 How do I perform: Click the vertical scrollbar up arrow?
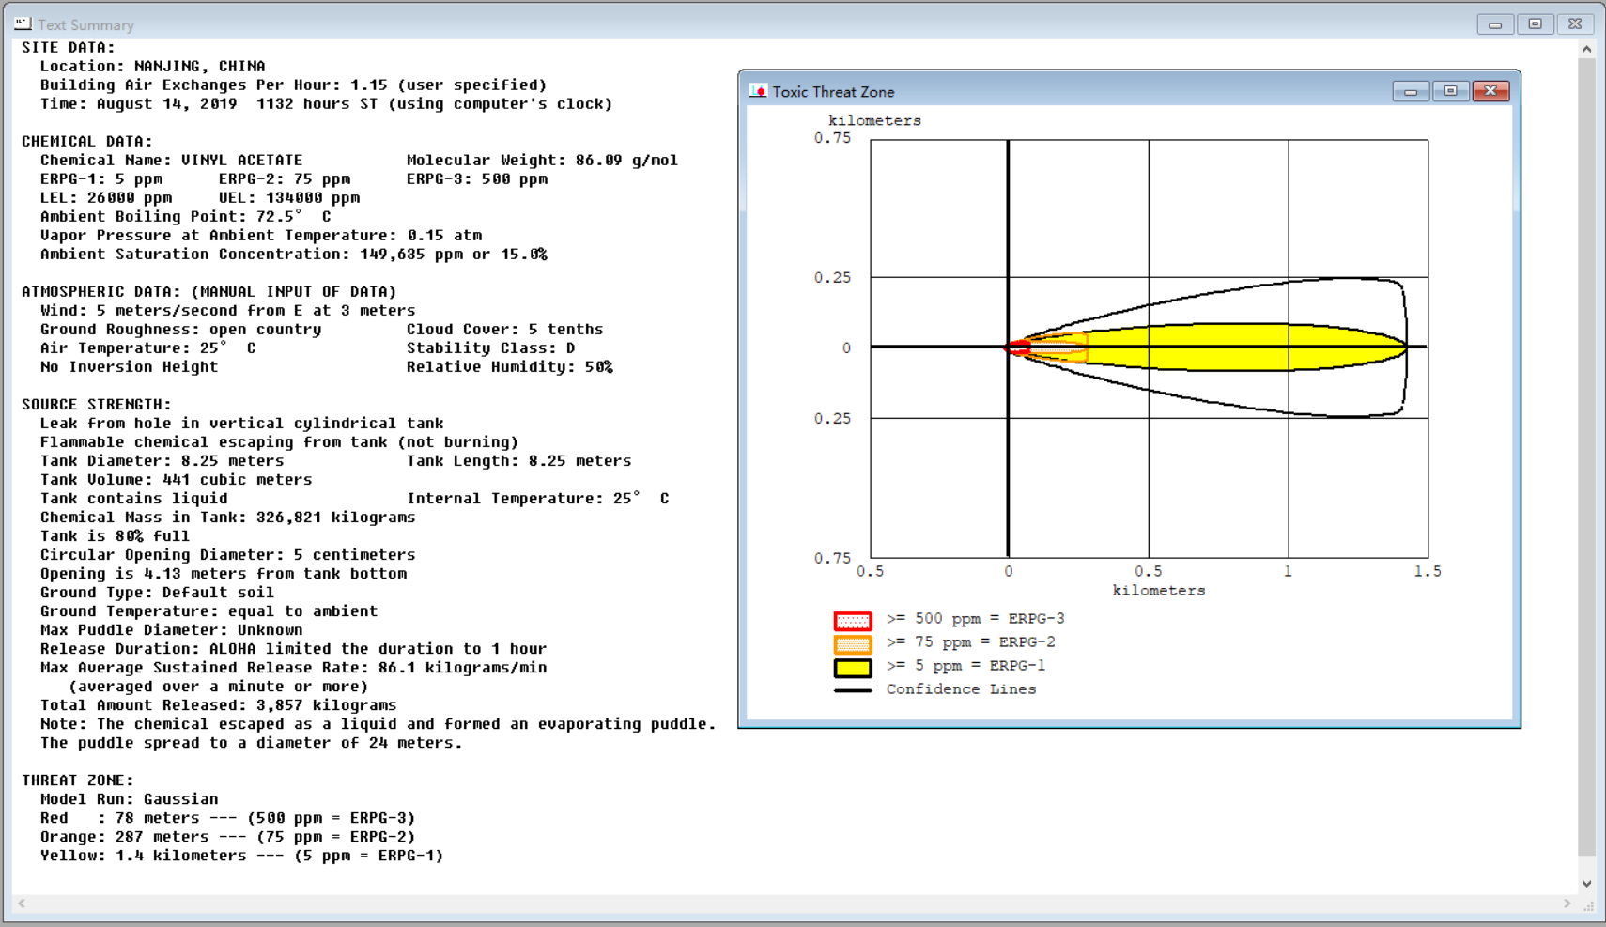point(1586,49)
